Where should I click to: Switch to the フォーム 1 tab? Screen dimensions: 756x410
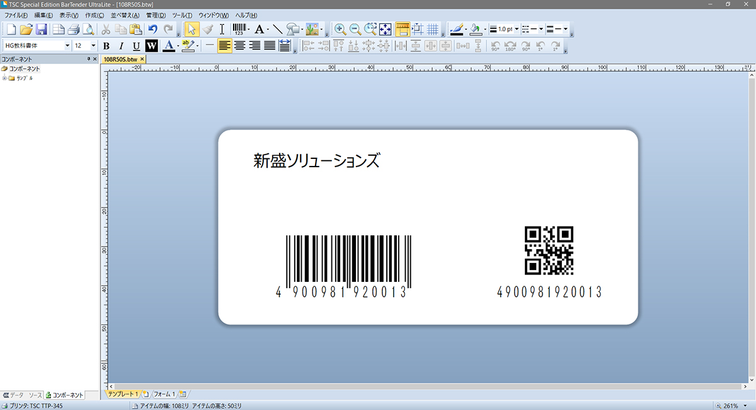[164, 394]
